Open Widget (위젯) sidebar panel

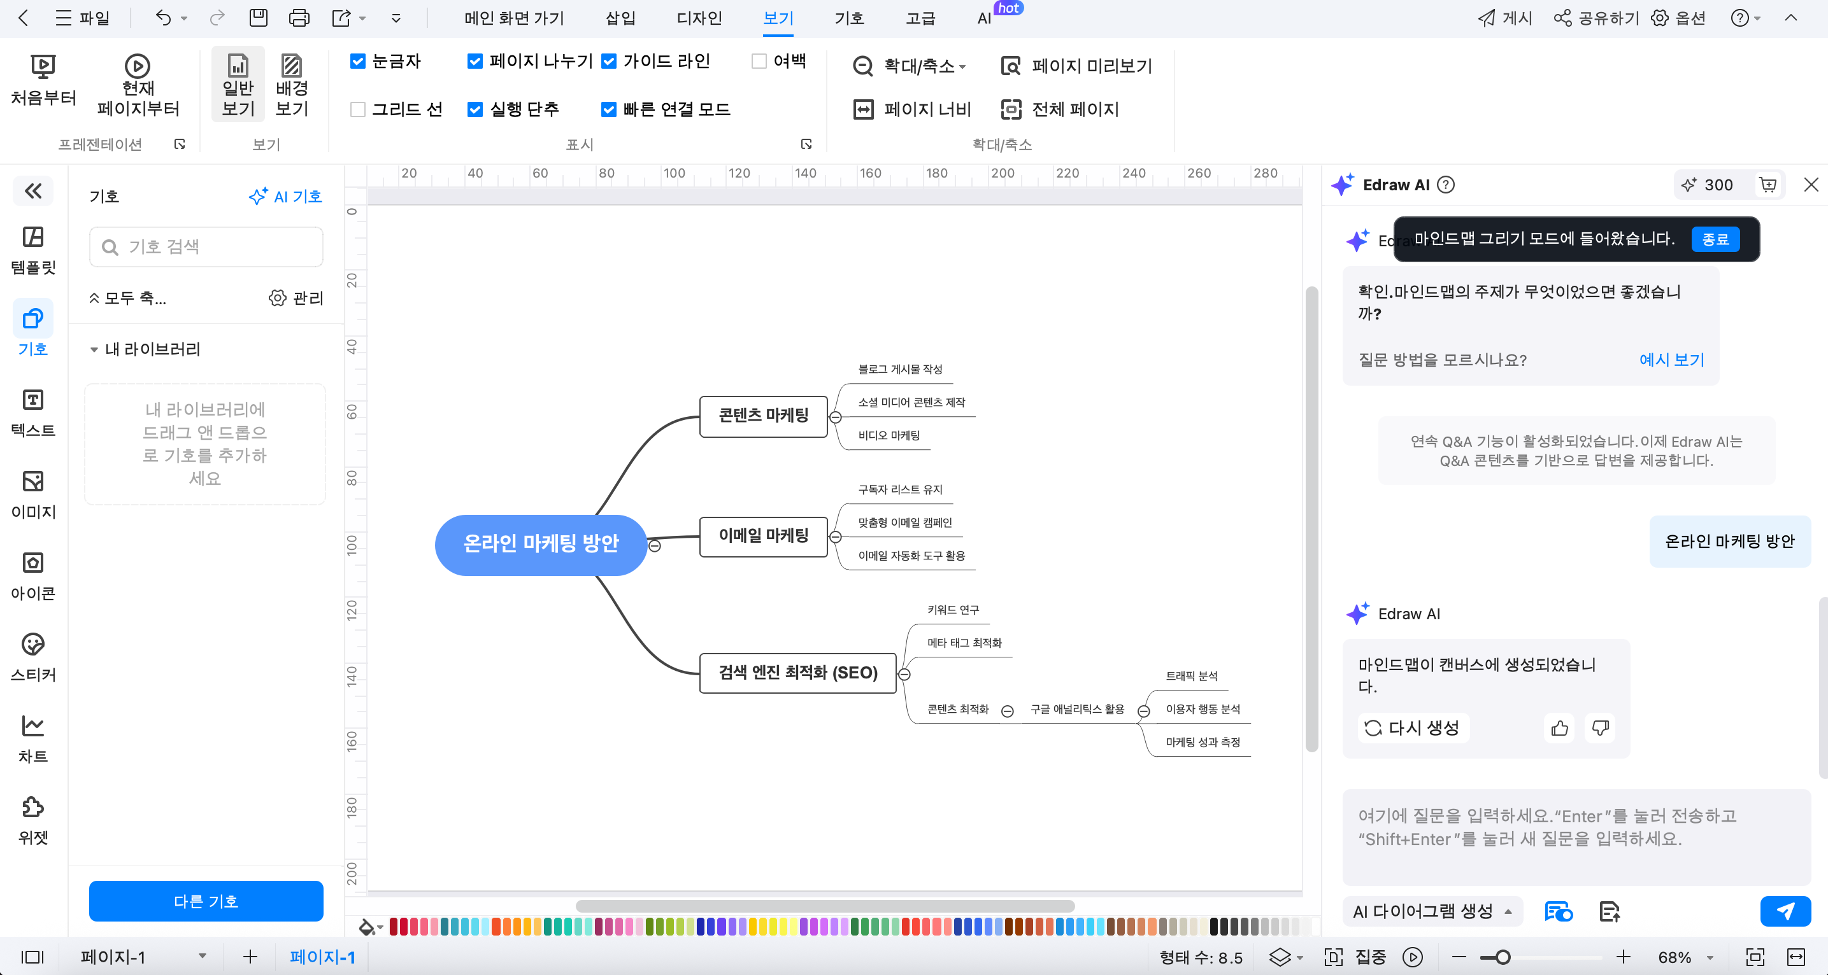[x=32, y=820]
